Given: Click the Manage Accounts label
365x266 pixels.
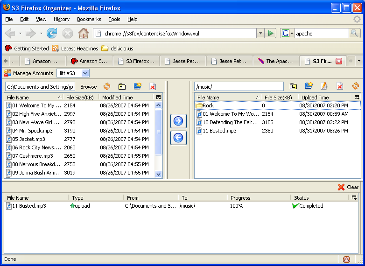Looking at the screenshot, I should pyautogui.click(x=33, y=73).
